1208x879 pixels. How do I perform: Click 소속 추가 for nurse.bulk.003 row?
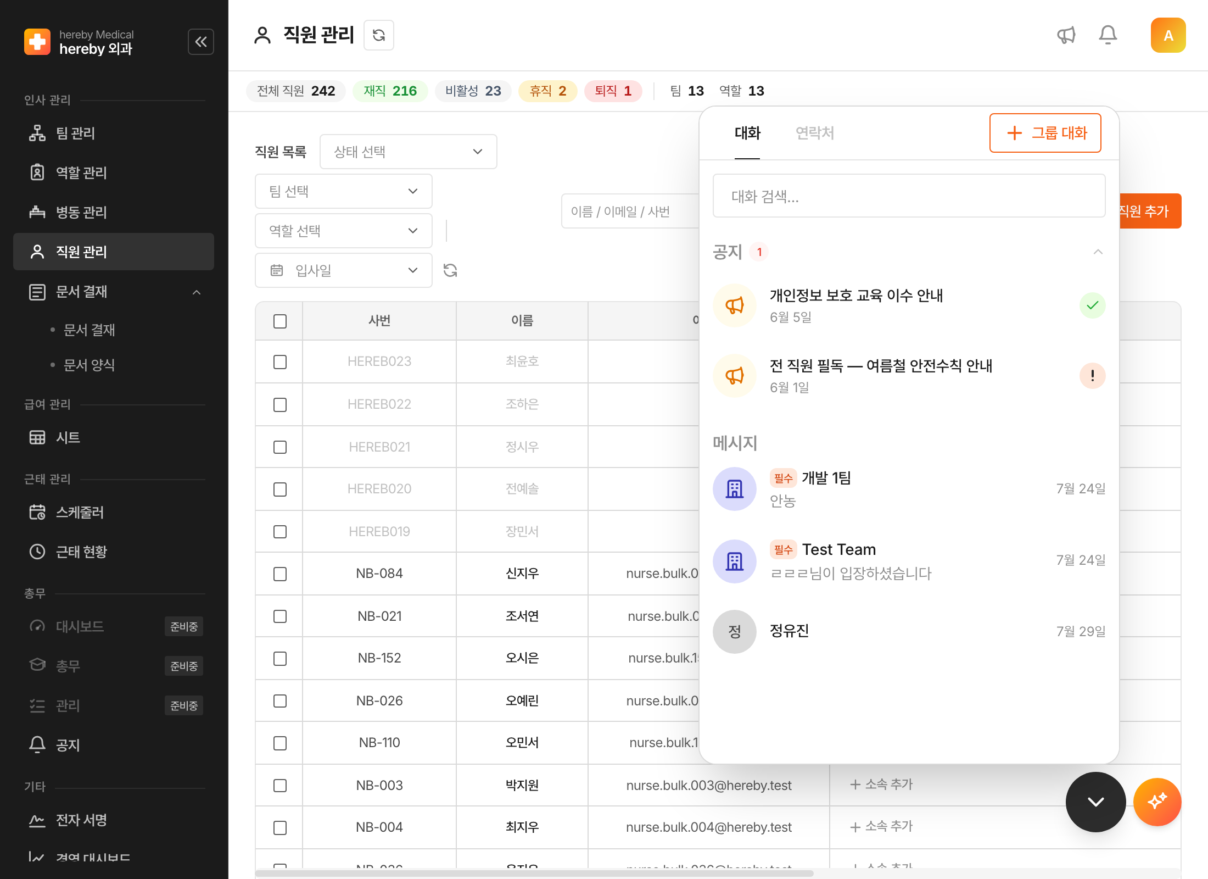pos(882,785)
